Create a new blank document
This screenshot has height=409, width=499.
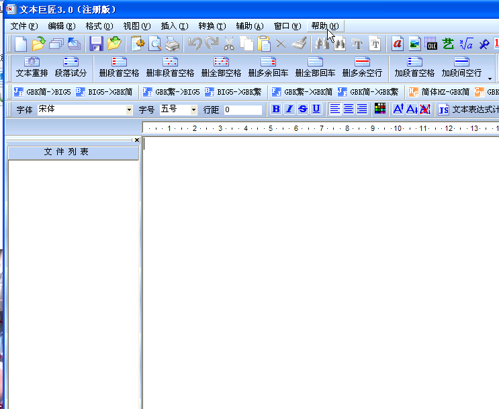click(x=21, y=44)
